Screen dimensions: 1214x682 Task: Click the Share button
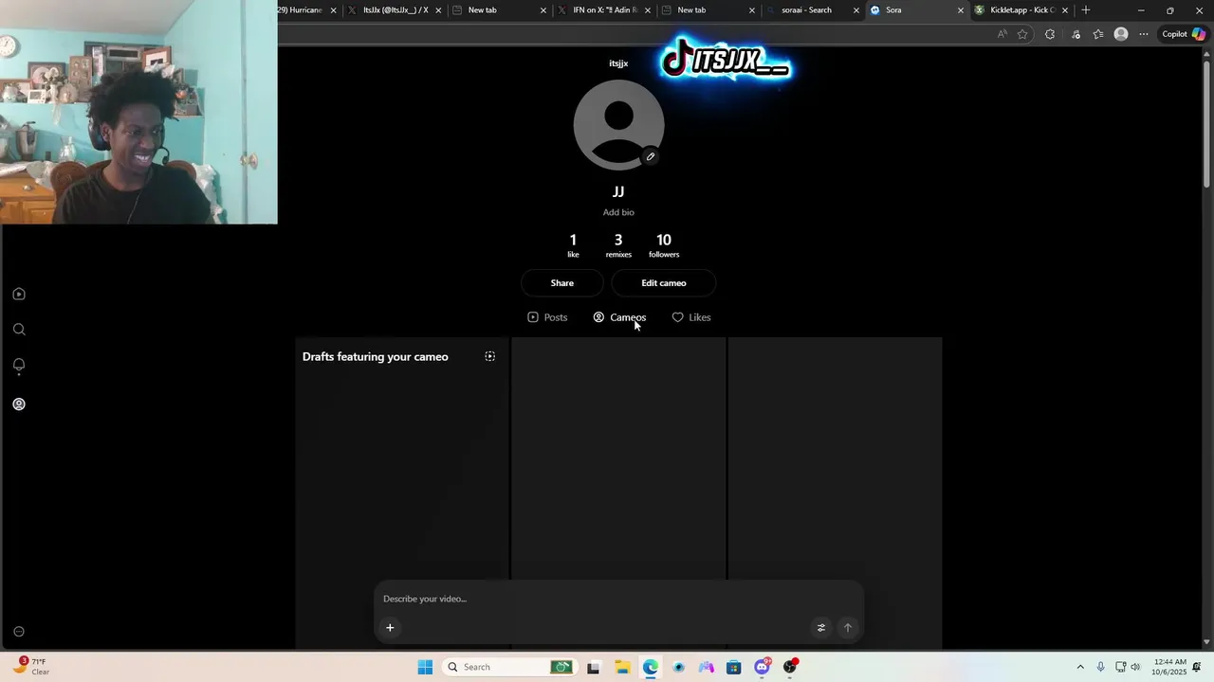[x=562, y=283]
